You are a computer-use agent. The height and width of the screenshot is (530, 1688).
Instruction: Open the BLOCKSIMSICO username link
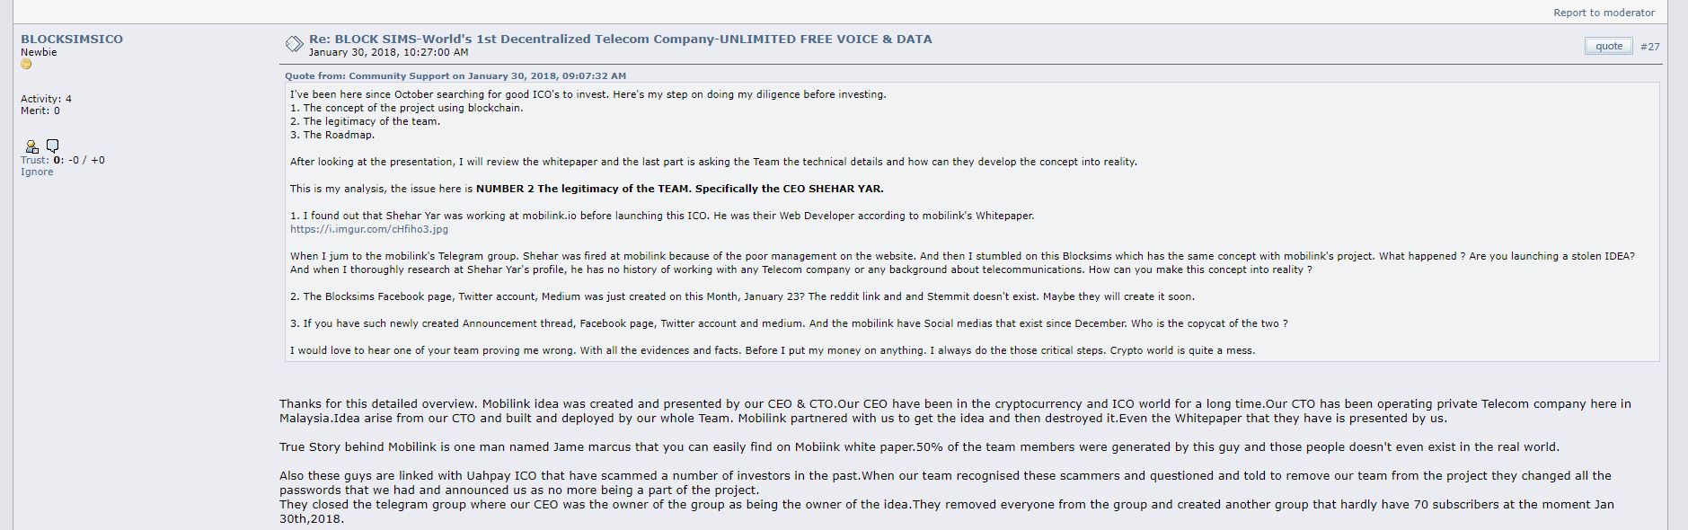click(x=72, y=39)
